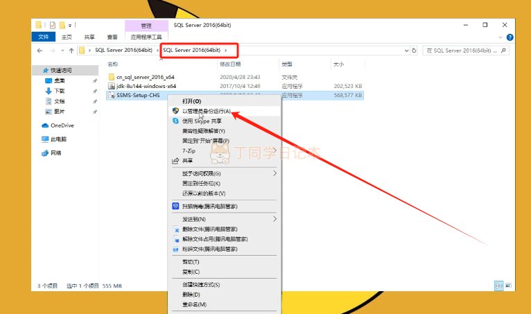Sort files by 大小 column
The width and height of the screenshot is (531, 314).
(339, 64)
